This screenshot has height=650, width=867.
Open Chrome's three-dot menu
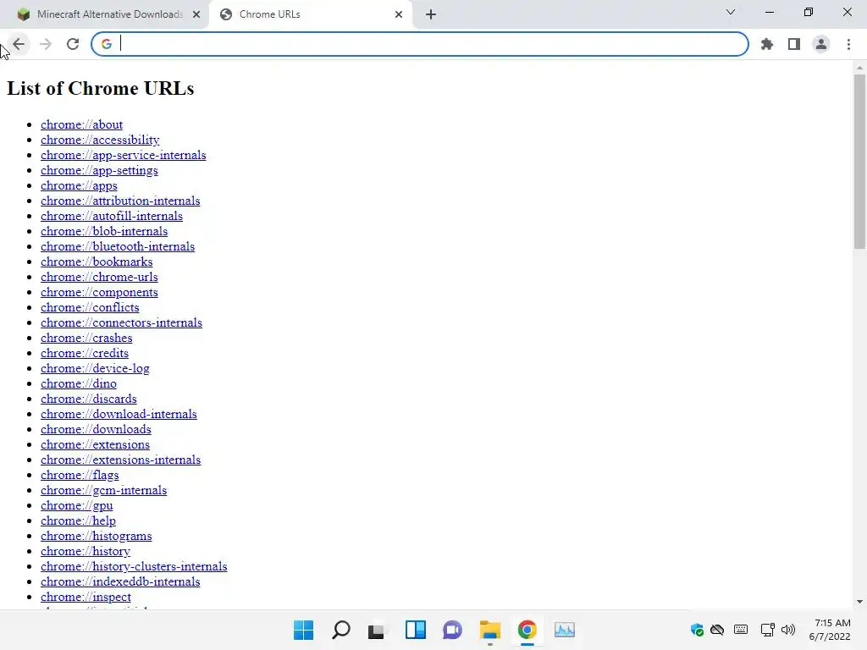point(848,44)
